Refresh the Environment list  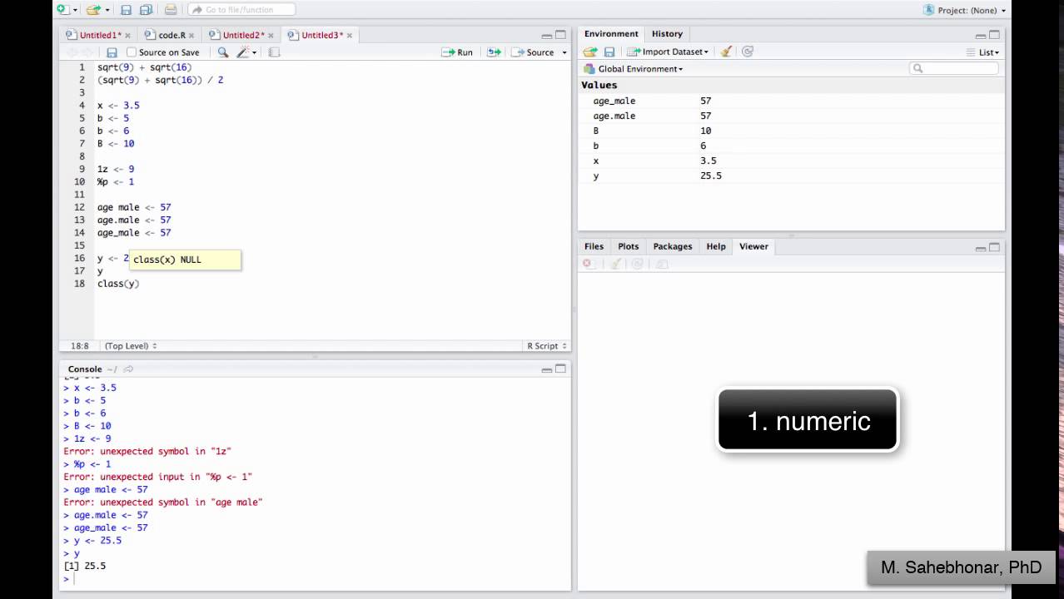[x=748, y=52]
